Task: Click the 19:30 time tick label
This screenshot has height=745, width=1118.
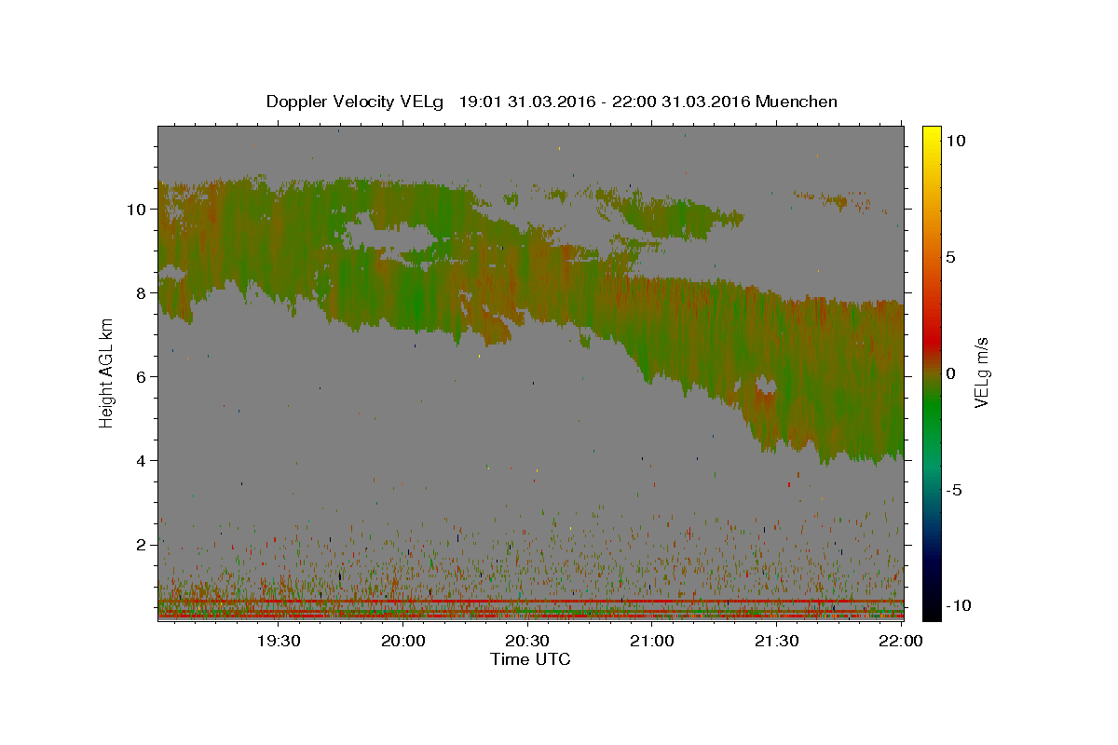Action: tap(279, 641)
